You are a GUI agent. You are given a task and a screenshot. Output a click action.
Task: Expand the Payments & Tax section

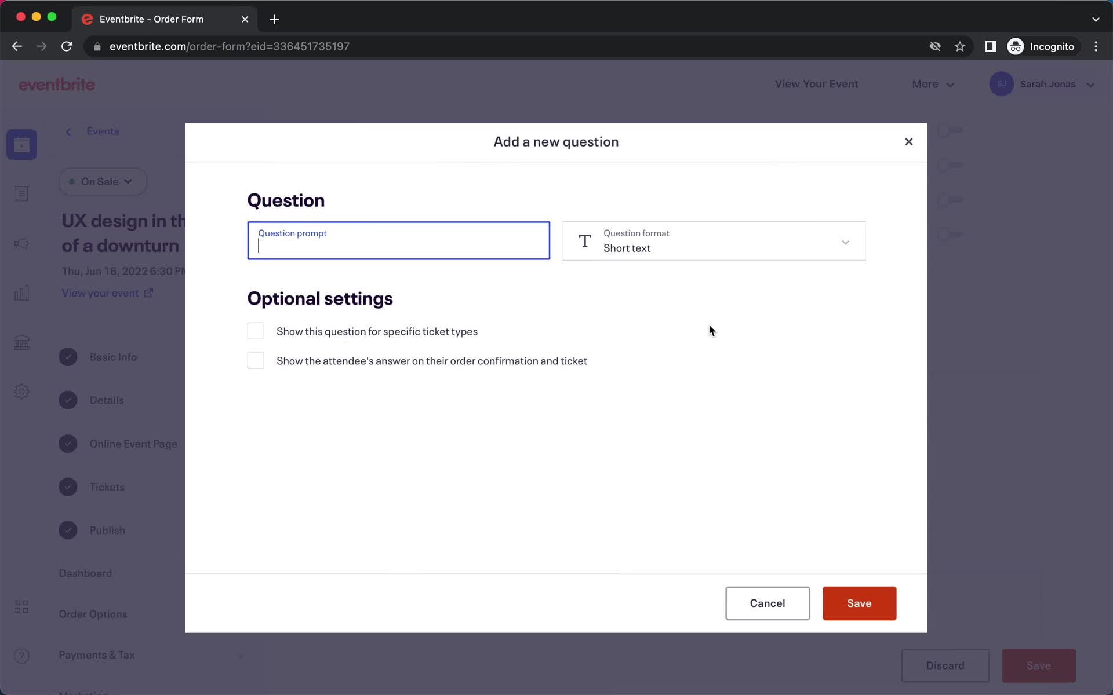pyautogui.click(x=241, y=655)
